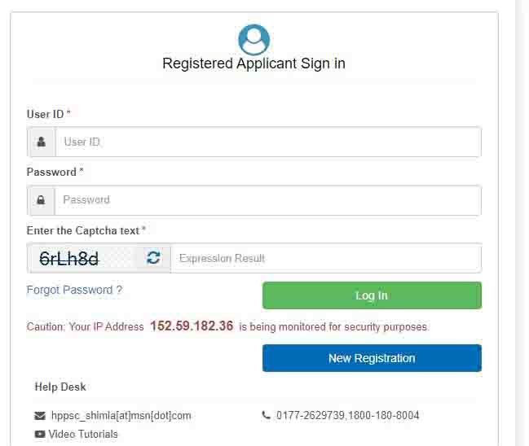Click the help desk phone number
This screenshot has height=446, width=529.
348,415
